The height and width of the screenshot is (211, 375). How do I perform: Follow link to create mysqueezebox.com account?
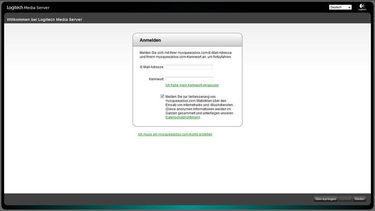tap(175, 134)
